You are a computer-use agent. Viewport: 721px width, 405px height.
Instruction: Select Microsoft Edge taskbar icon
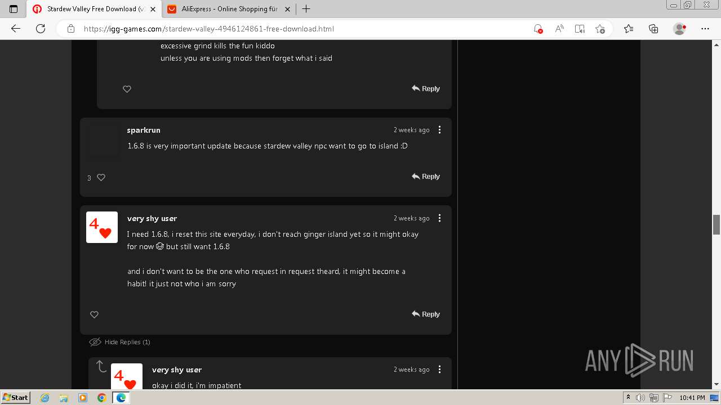[x=121, y=398]
